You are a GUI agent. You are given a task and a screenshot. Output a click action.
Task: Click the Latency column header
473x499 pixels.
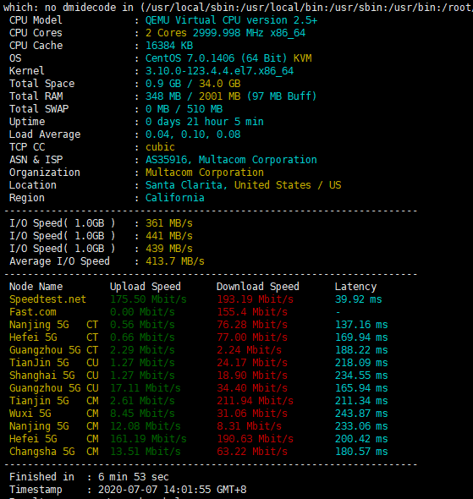[x=355, y=287]
